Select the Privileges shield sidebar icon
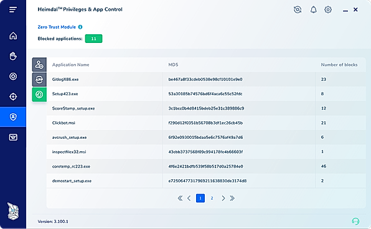This screenshot has height=229, width=371. 13,117
